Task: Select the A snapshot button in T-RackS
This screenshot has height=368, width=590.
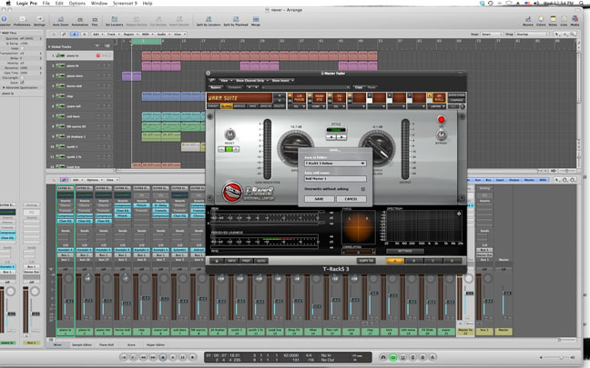Action: 395,261
